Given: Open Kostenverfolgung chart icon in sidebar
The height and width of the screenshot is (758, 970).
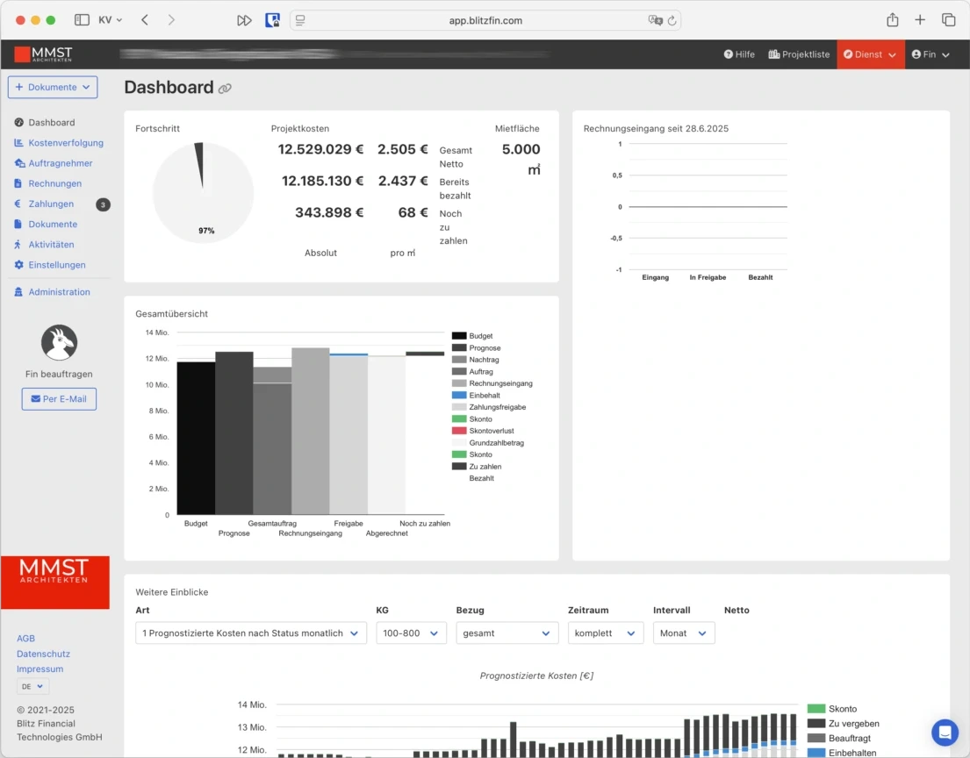Looking at the screenshot, I should click(x=19, y=143).
